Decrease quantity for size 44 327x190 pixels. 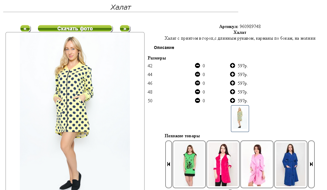click(197, 74)
